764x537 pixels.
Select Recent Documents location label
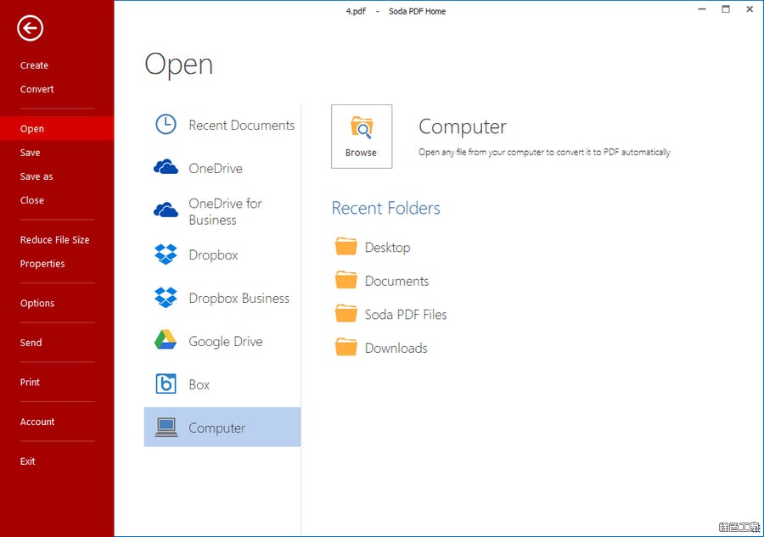(x=242, y=125)
